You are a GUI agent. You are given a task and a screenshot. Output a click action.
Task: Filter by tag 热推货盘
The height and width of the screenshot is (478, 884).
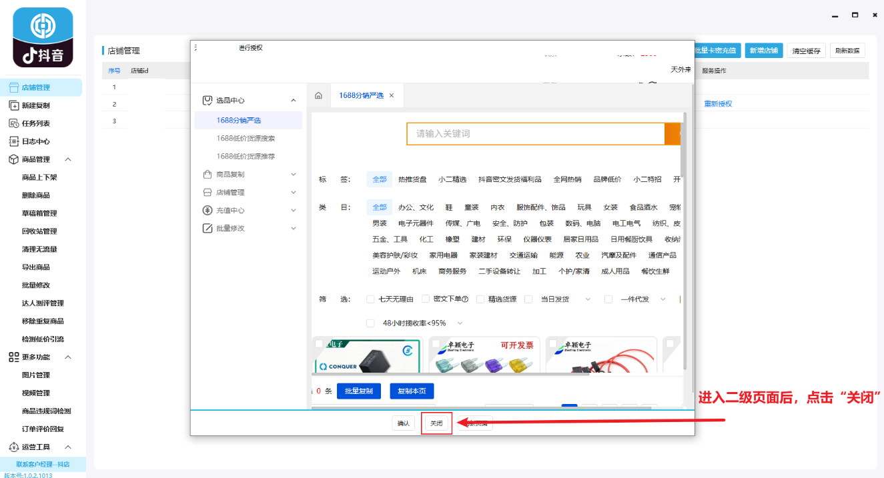412,179
